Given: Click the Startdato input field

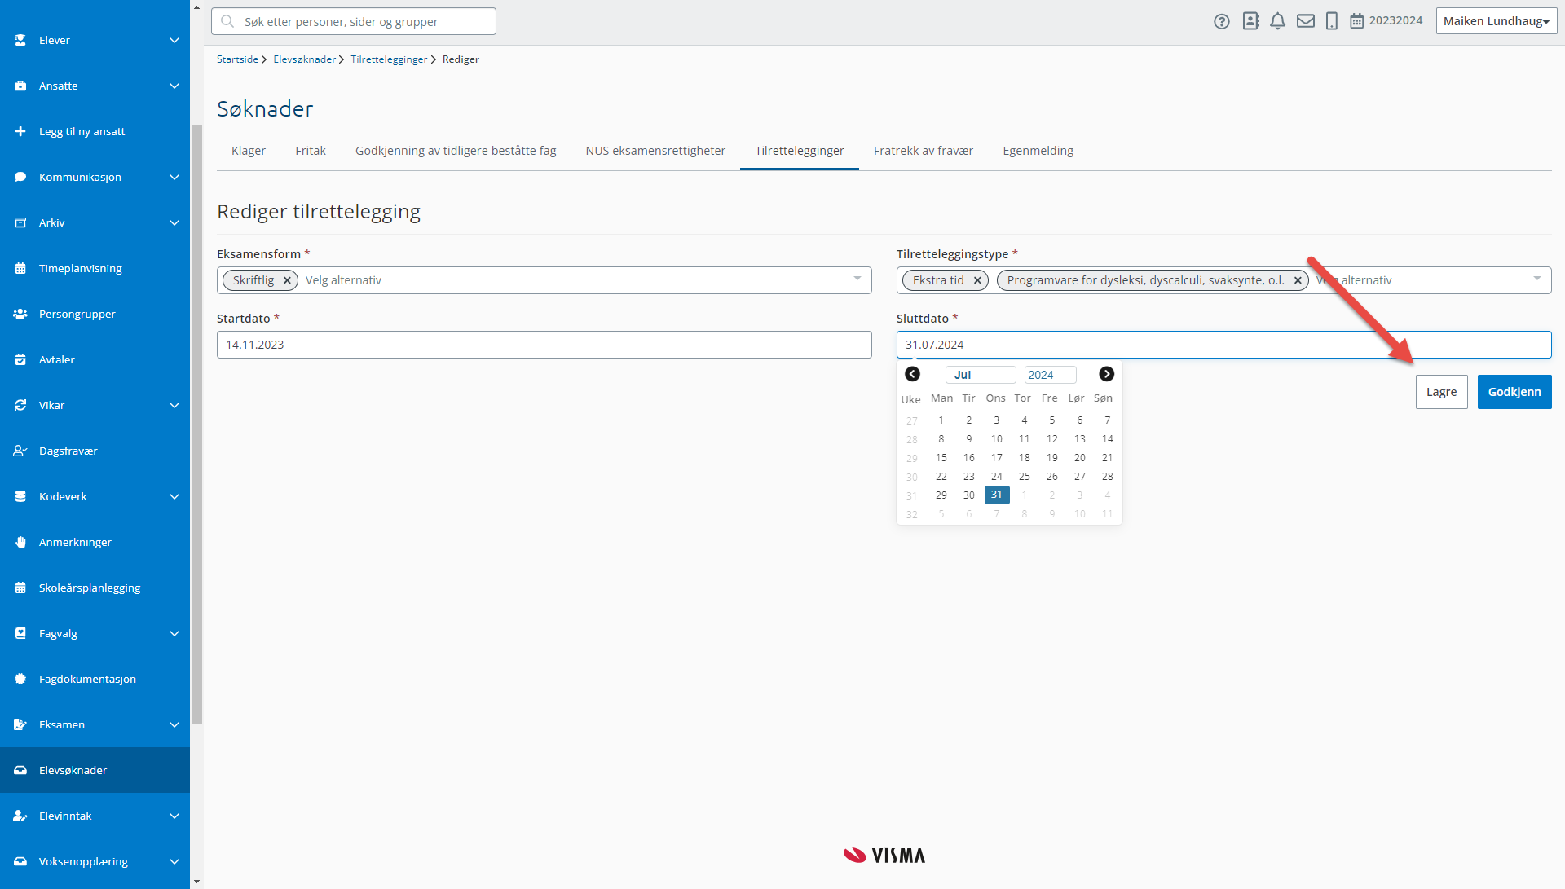Looking at the screenshot, I should 544,345.
